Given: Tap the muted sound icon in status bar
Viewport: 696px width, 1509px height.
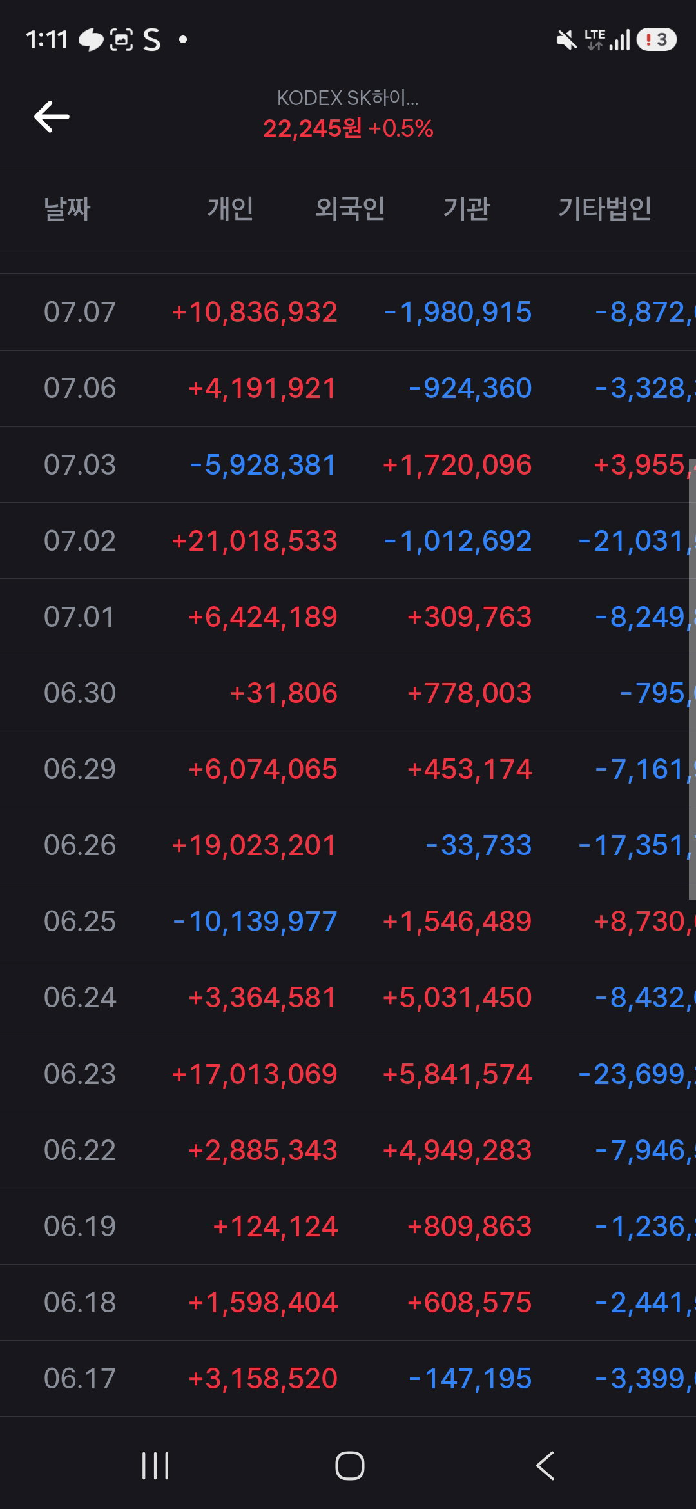Looking at the screenshot, I should pyautogui.click(x=566, y=40).
